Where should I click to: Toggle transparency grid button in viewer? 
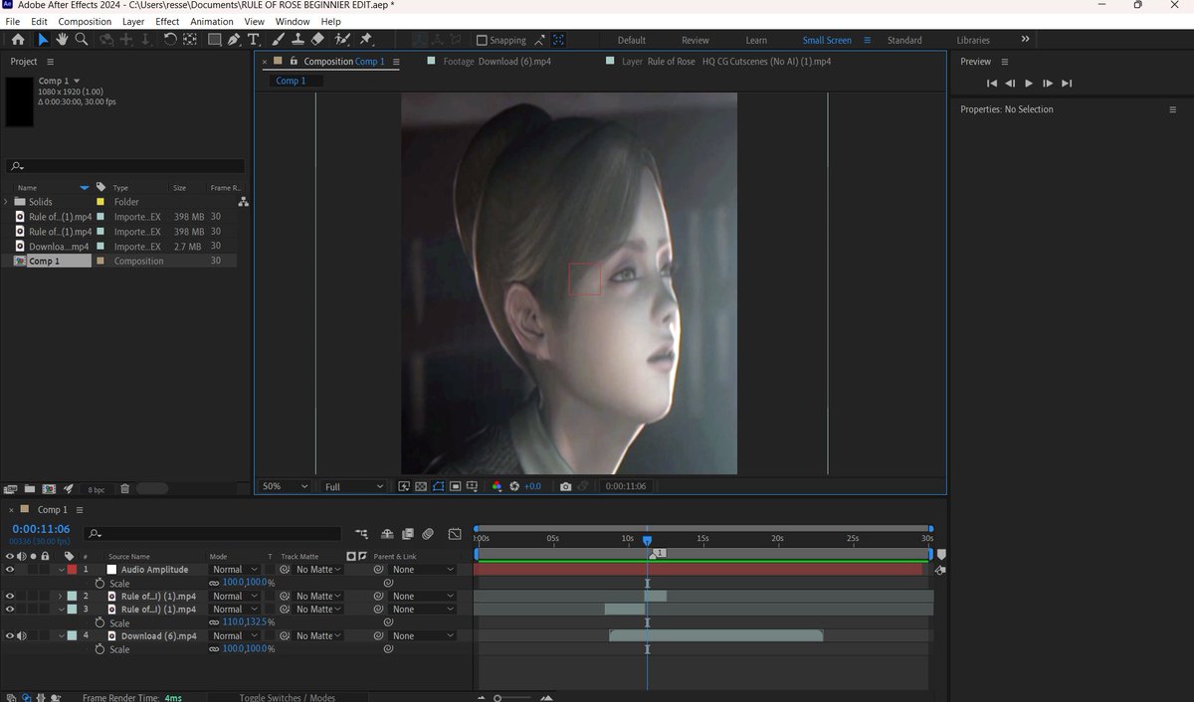(x=421, y=486)
